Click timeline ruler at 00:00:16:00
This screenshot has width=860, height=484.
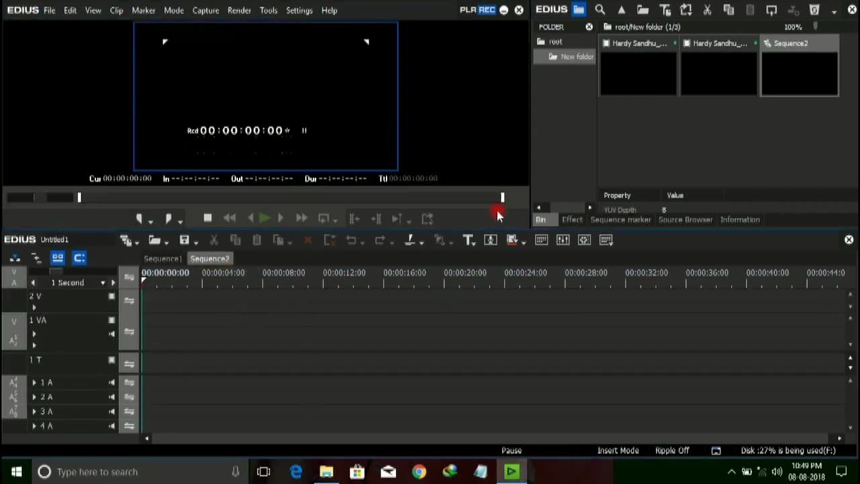pos(404,273)
